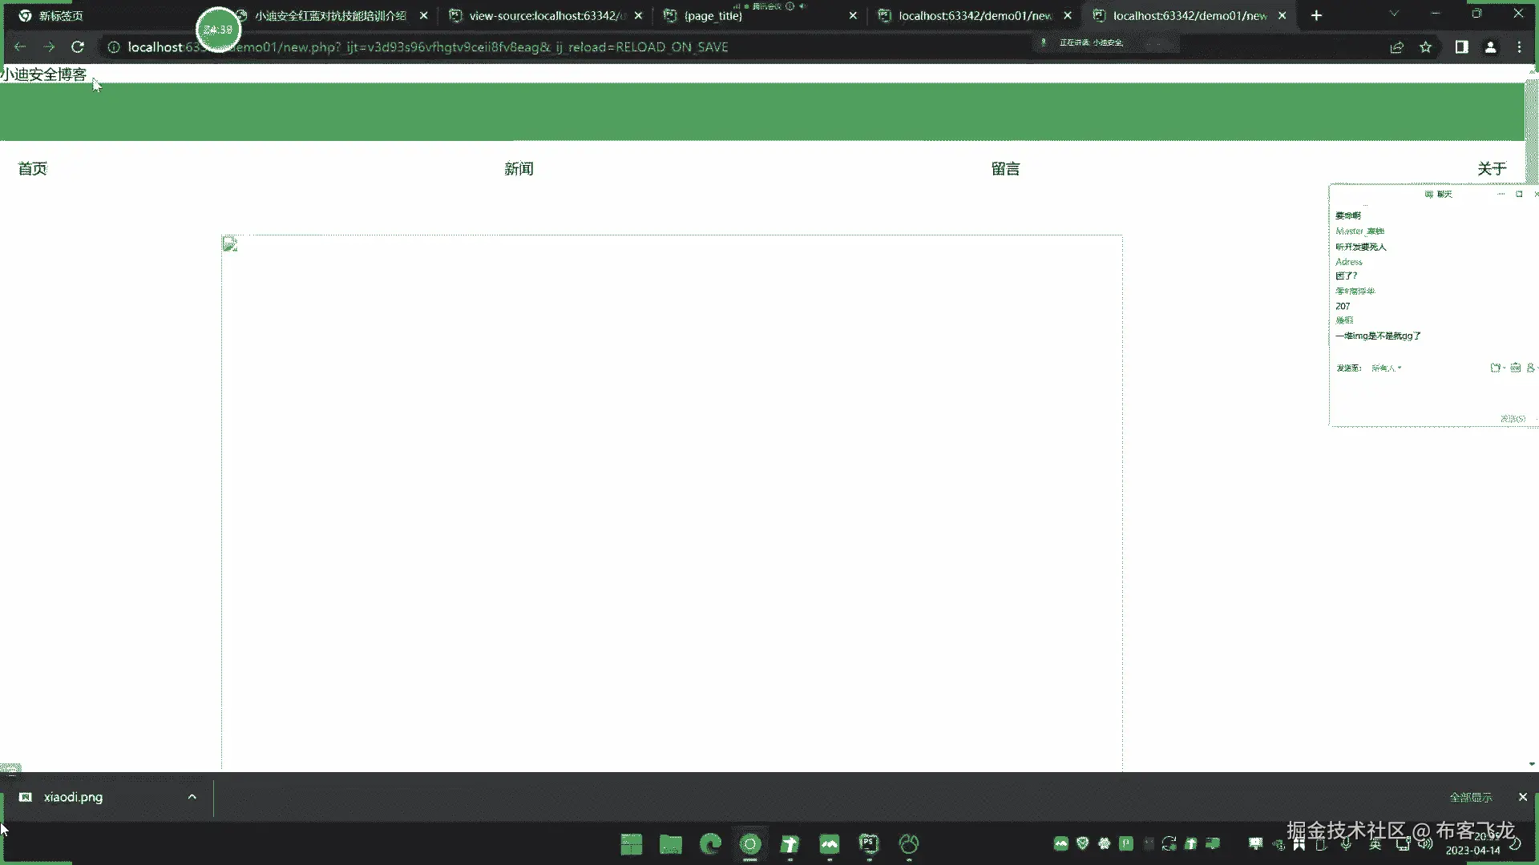Viewport: 1539px width, 865px height.
Task: Click the share page icon in address bar
Action: (1396, 47)
